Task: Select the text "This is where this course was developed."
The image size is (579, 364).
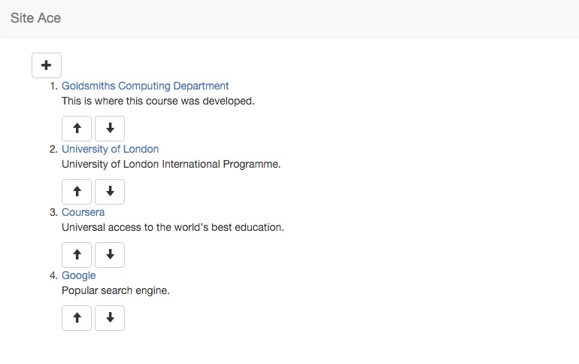Action: tap(158, 101)
